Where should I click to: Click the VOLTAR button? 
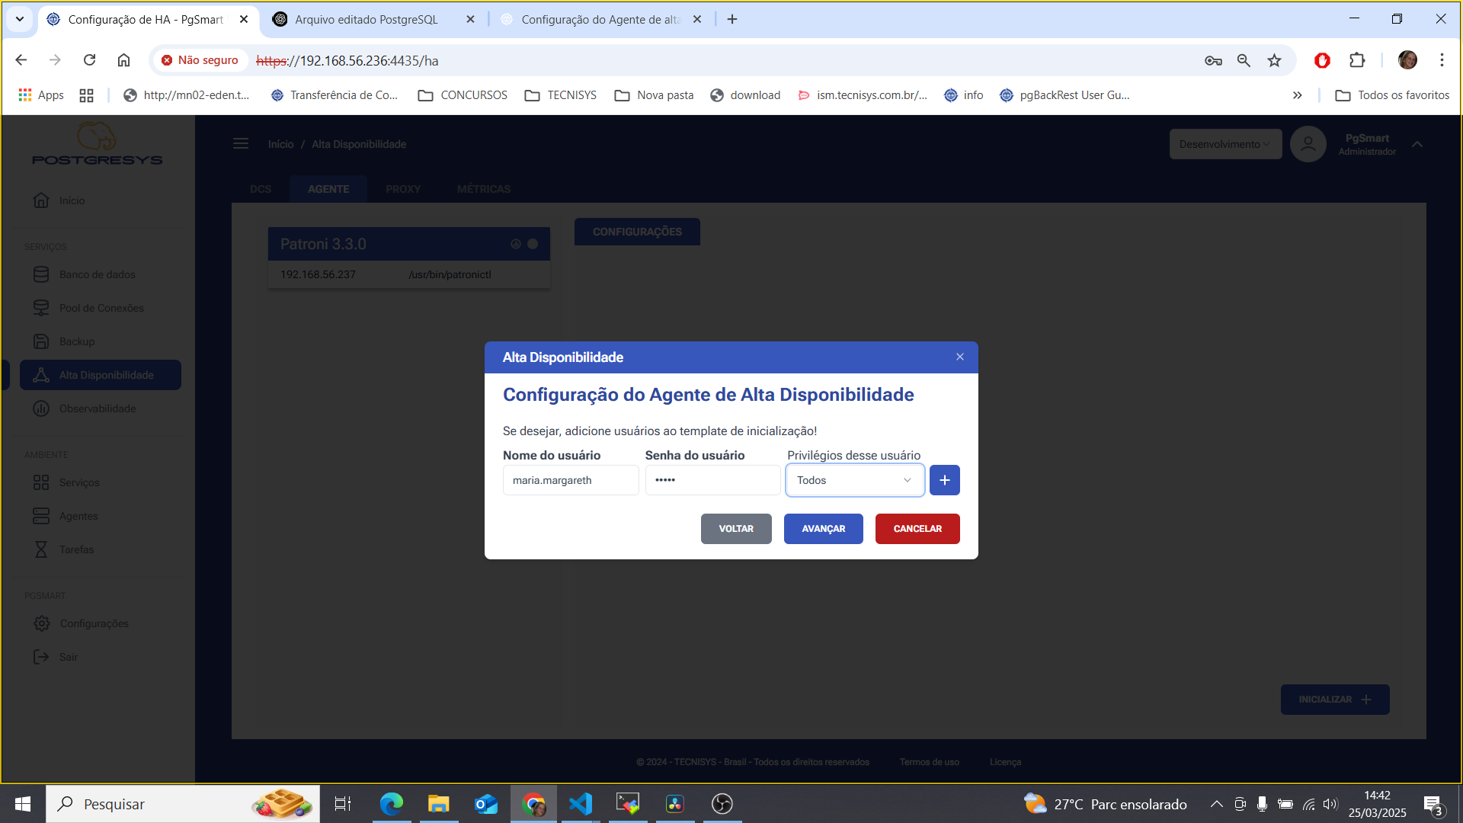pyautogui.click(x=736, y=529)
